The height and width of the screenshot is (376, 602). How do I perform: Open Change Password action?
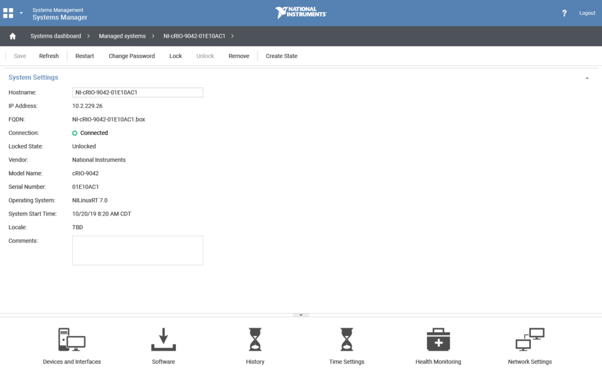tap(132, 56)
